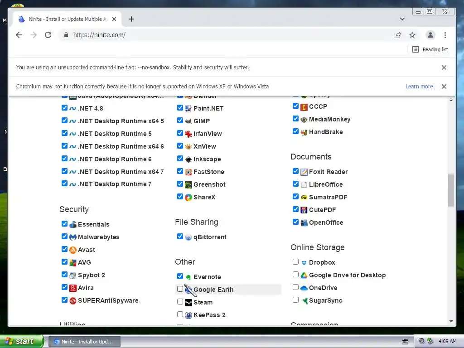Follow the Learn more link
464x348 pixels.
click(x=419, y=87)
